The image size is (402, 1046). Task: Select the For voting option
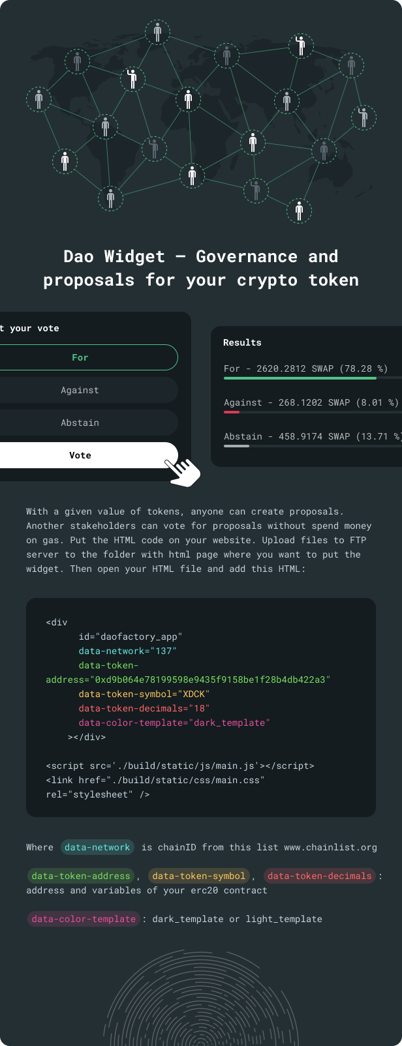point(80,357)
